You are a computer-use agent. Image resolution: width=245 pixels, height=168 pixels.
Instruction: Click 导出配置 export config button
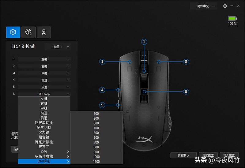(208, 155)
